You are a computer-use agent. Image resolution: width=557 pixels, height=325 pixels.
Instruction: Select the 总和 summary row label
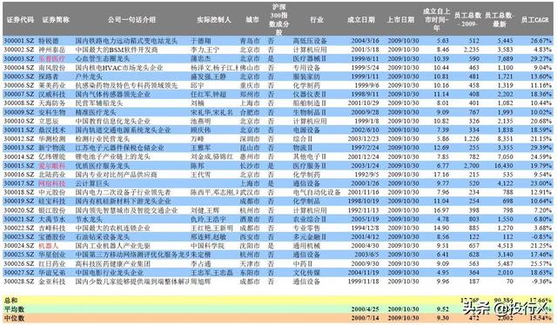pyautogui.click(x=10, y=300)
